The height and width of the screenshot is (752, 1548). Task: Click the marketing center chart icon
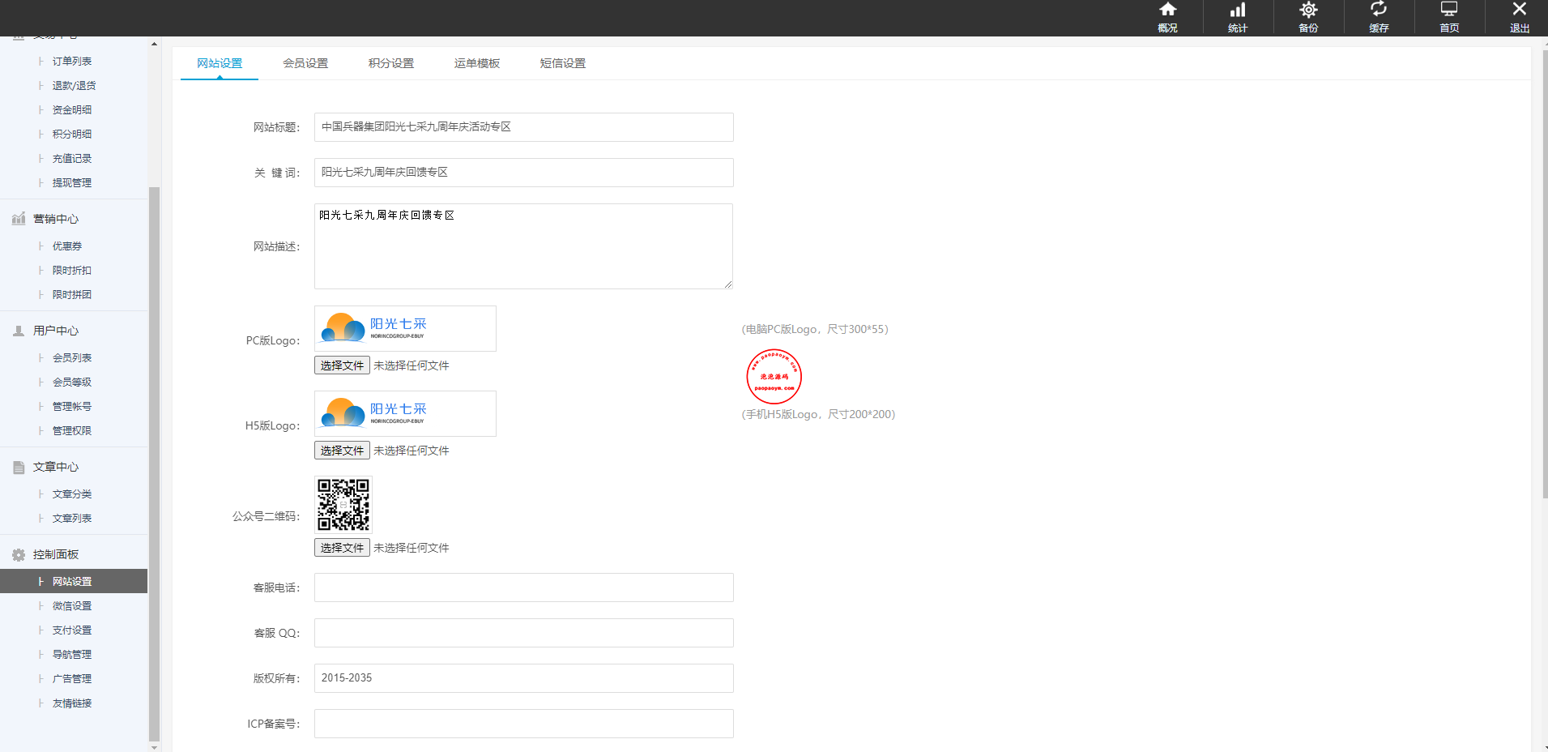pyautogui.click(x=19, y=219)
